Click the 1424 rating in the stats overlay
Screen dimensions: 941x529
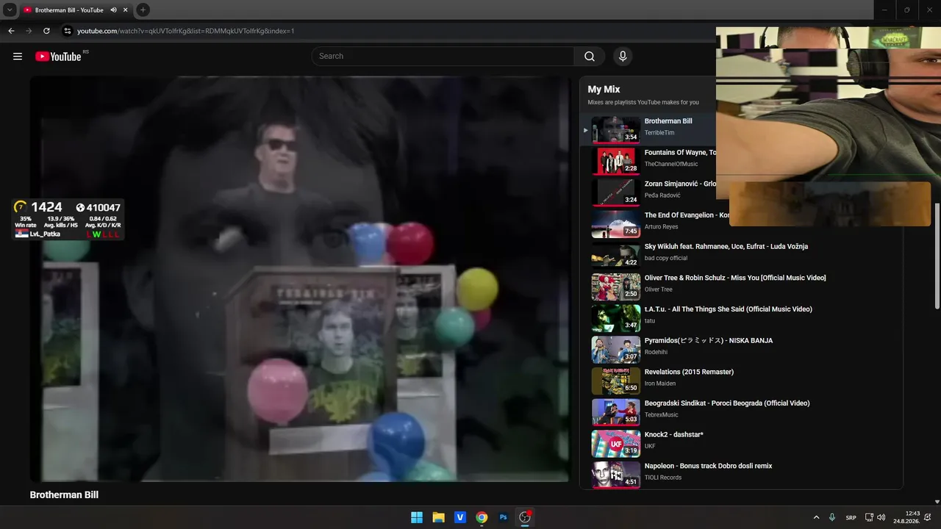click(46, 207)
